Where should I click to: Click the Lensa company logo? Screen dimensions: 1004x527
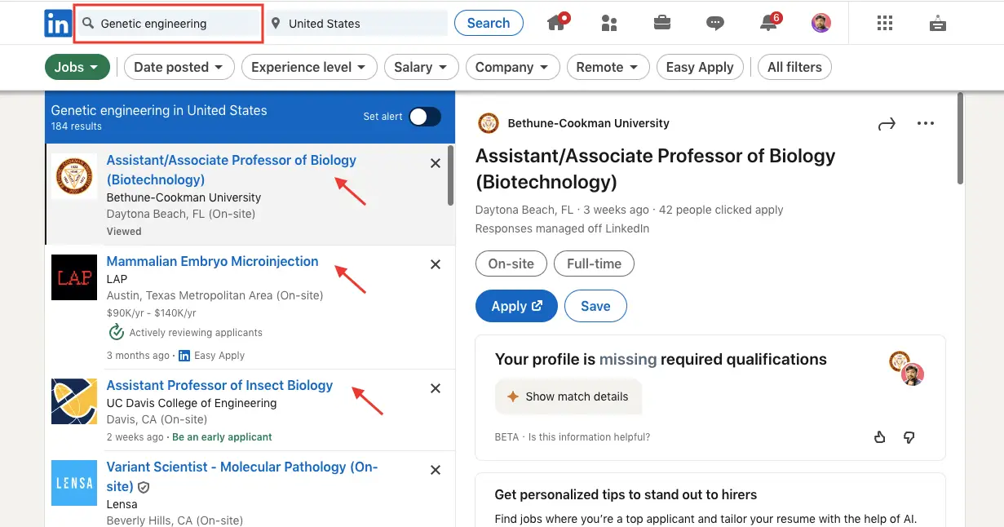pyautogui.click(x=74, y=483)
